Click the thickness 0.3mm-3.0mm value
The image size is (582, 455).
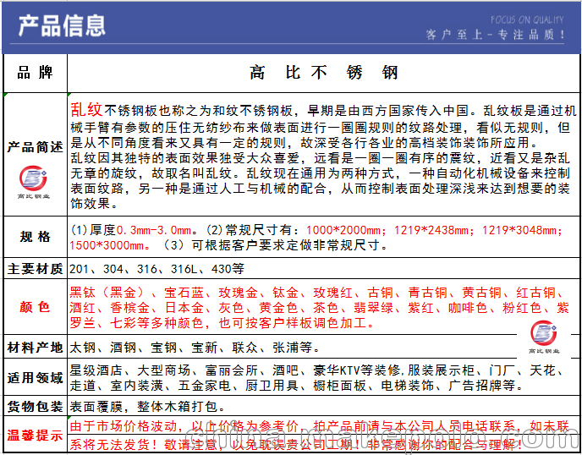(154, 231)
